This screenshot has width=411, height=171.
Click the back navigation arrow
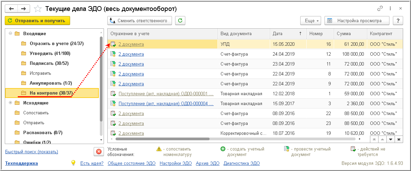(11, 8)
